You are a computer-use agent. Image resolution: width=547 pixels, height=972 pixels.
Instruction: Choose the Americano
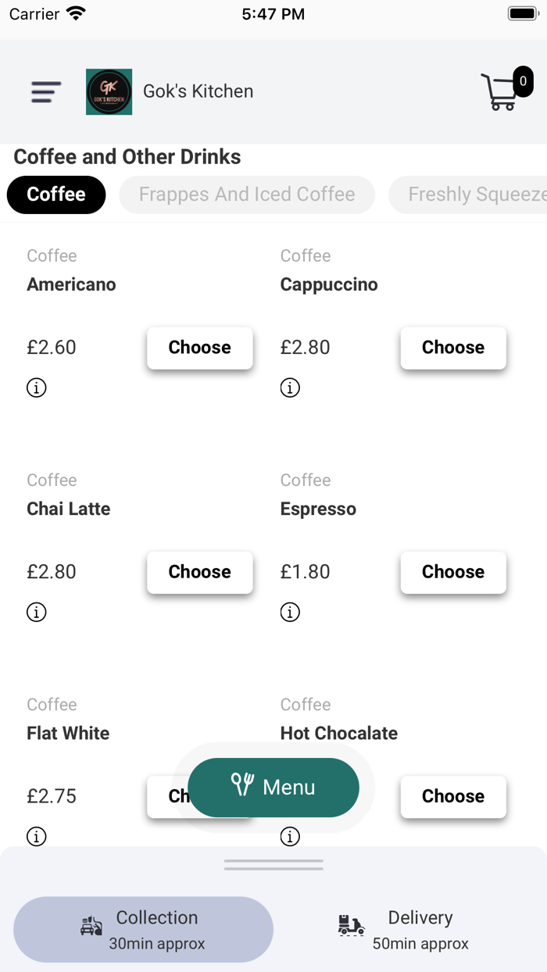point(200,348)
